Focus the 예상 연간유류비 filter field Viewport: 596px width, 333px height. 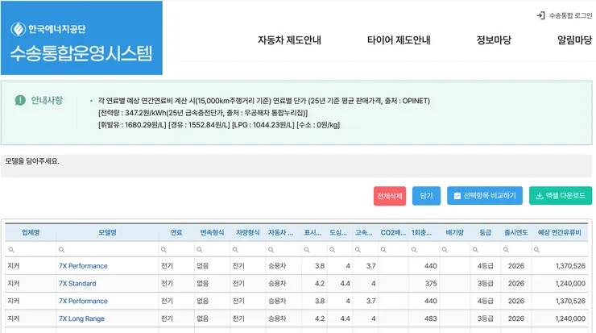[x=560, y=250]
